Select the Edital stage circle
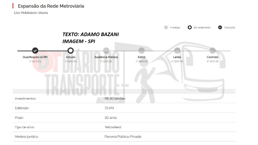The image size is (258, 145). (x=141, y=50)
